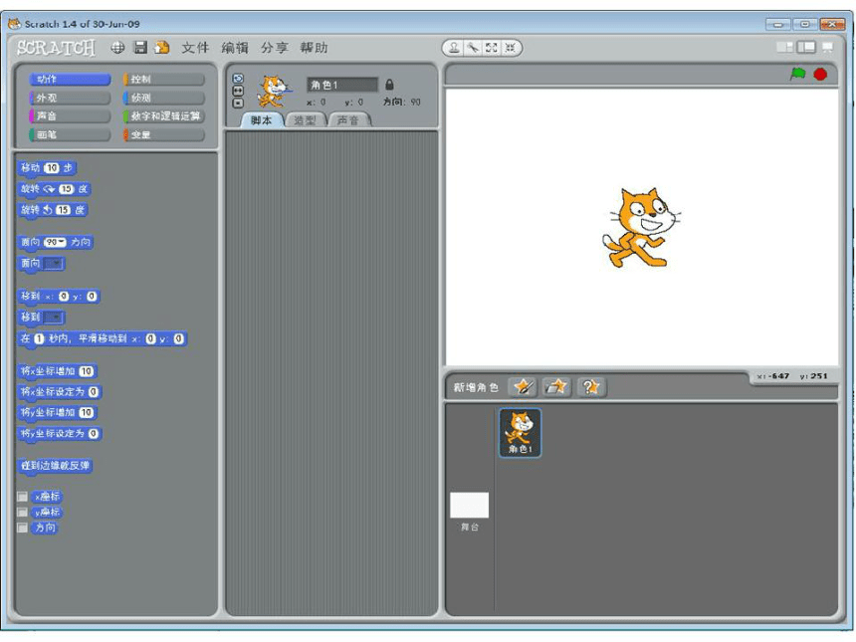Click the share project icon
Viewport: 856px width, 642px height.
(x=162, y=48)
